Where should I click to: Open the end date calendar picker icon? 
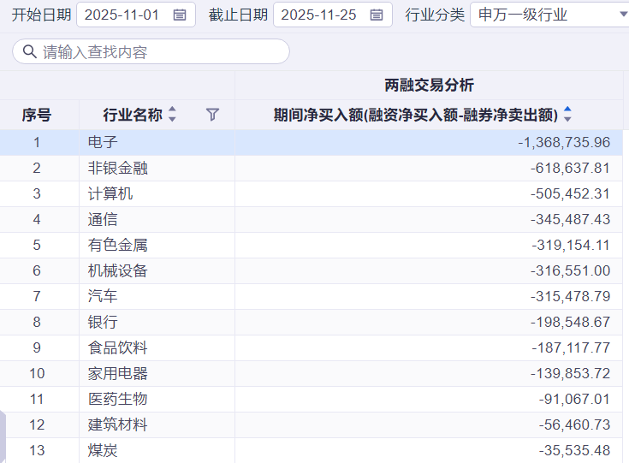[x=376, y=15]
